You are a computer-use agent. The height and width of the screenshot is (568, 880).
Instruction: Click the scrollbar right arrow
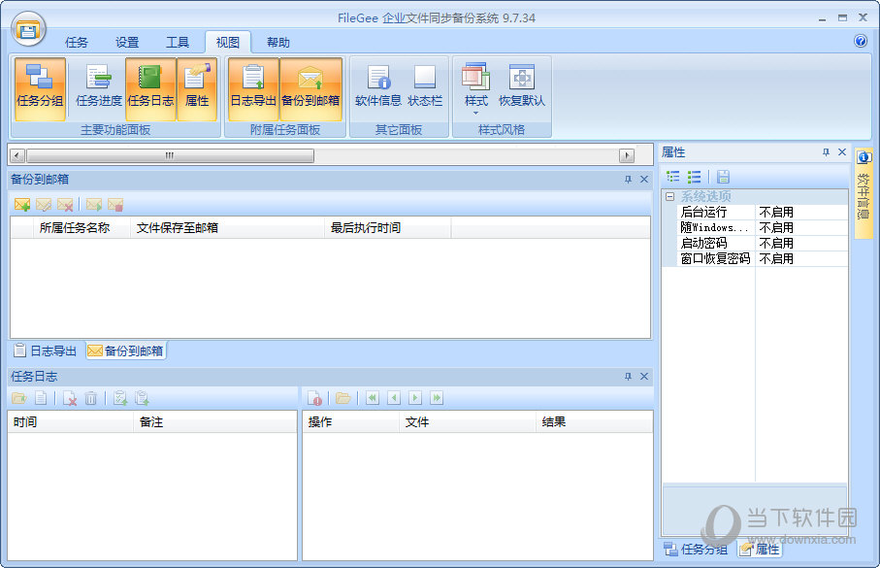[627, 155]
